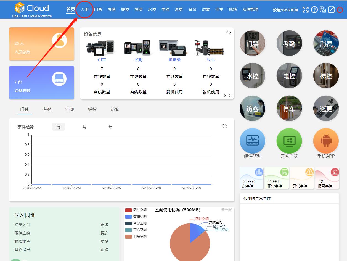Screen dimensions: 347x261
Task: Open the 停车 circular module icon
Action: 289,109
